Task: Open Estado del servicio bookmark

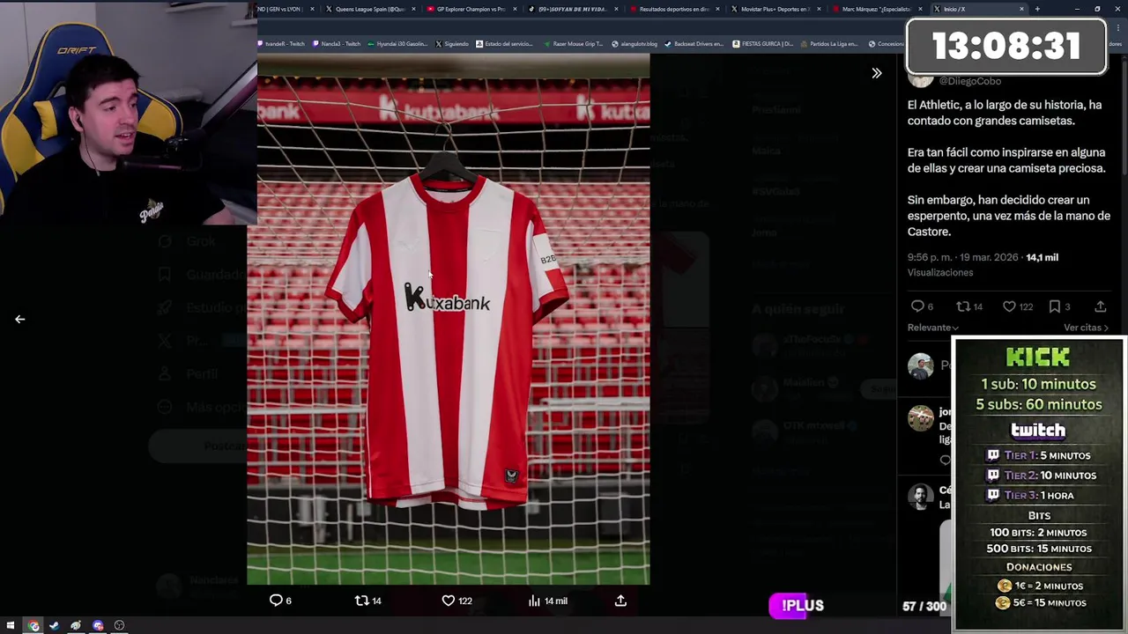Action: pyautogui.click(x=504, y=44)
